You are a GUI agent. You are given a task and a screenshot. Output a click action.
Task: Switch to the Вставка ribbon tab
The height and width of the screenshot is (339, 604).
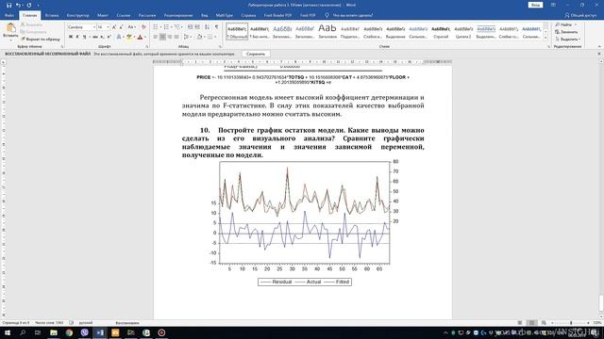(52, 15)
